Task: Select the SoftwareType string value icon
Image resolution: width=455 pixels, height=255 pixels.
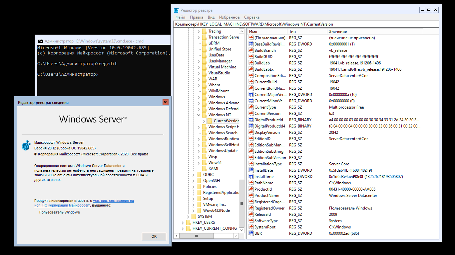Action: [x=251, y=221]
